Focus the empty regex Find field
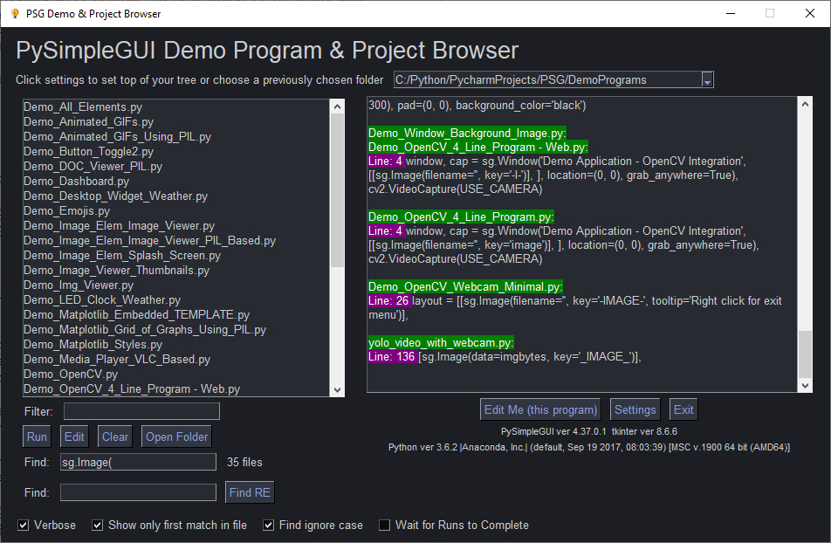This screenshot has height=543, width=831. pos(137,492)
